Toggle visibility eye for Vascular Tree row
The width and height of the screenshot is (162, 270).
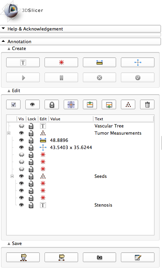point(21,126)
